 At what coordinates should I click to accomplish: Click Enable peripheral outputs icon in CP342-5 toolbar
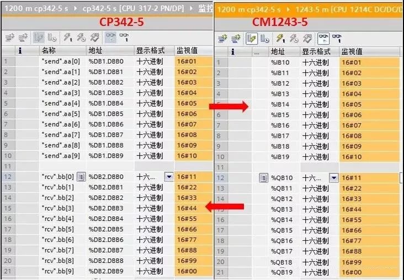94,38
